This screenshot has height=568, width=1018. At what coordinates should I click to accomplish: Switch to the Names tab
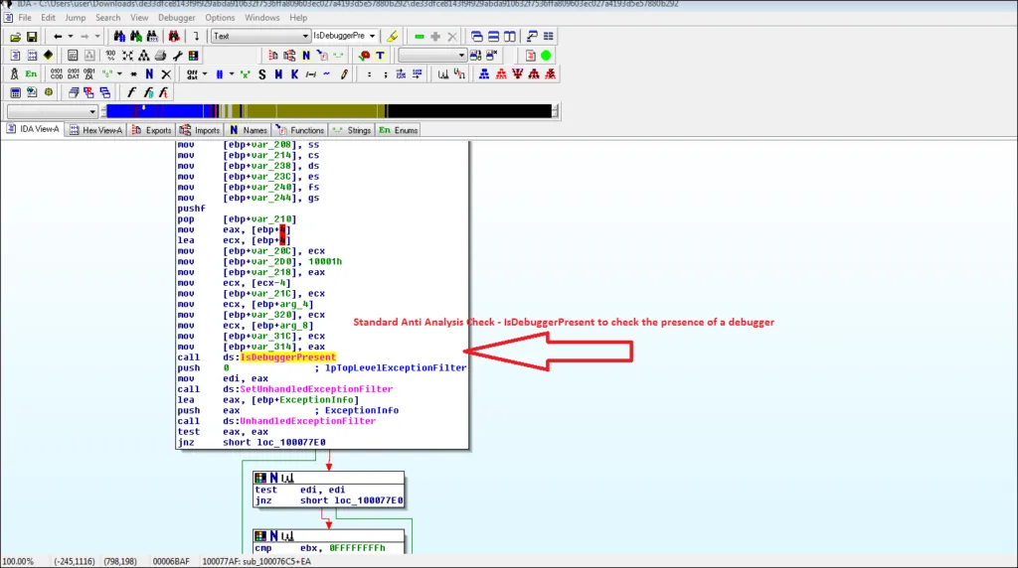pos(248,130)
